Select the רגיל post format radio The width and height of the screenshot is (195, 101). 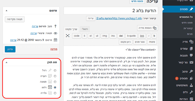(55, 70)
